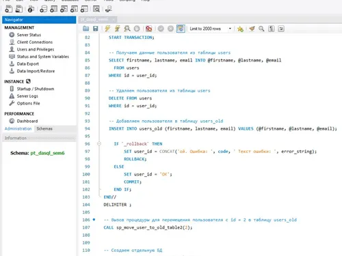Switch to the Schemas tab
Image resolution: width=342 pixels, height=256 pixels.
tap(44, 129)
